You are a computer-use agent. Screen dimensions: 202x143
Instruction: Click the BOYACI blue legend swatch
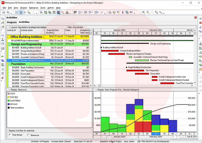[x=9, y=104]
